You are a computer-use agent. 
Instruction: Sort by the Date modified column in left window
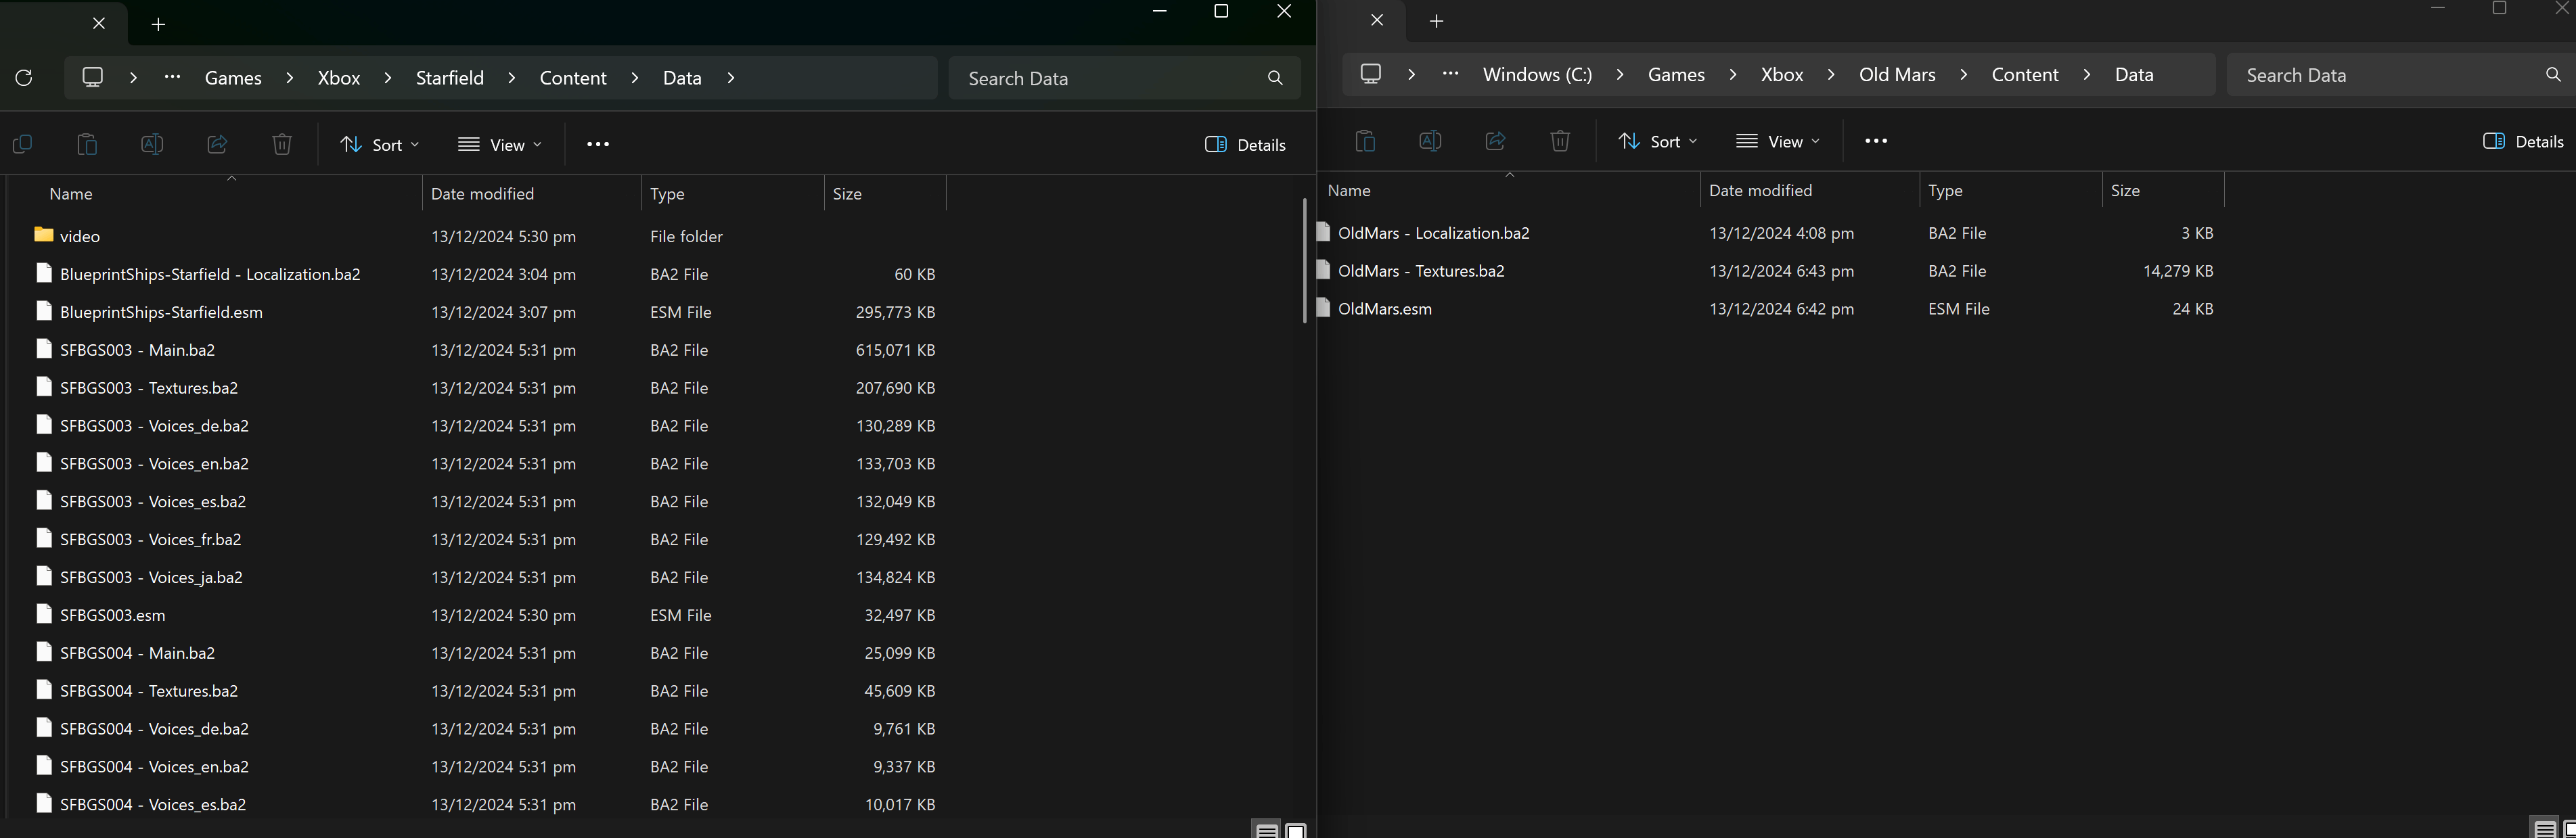click(482, 194)
